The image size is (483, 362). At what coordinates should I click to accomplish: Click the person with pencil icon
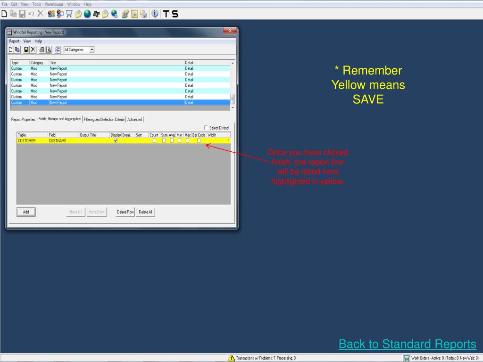pos(125,14)
